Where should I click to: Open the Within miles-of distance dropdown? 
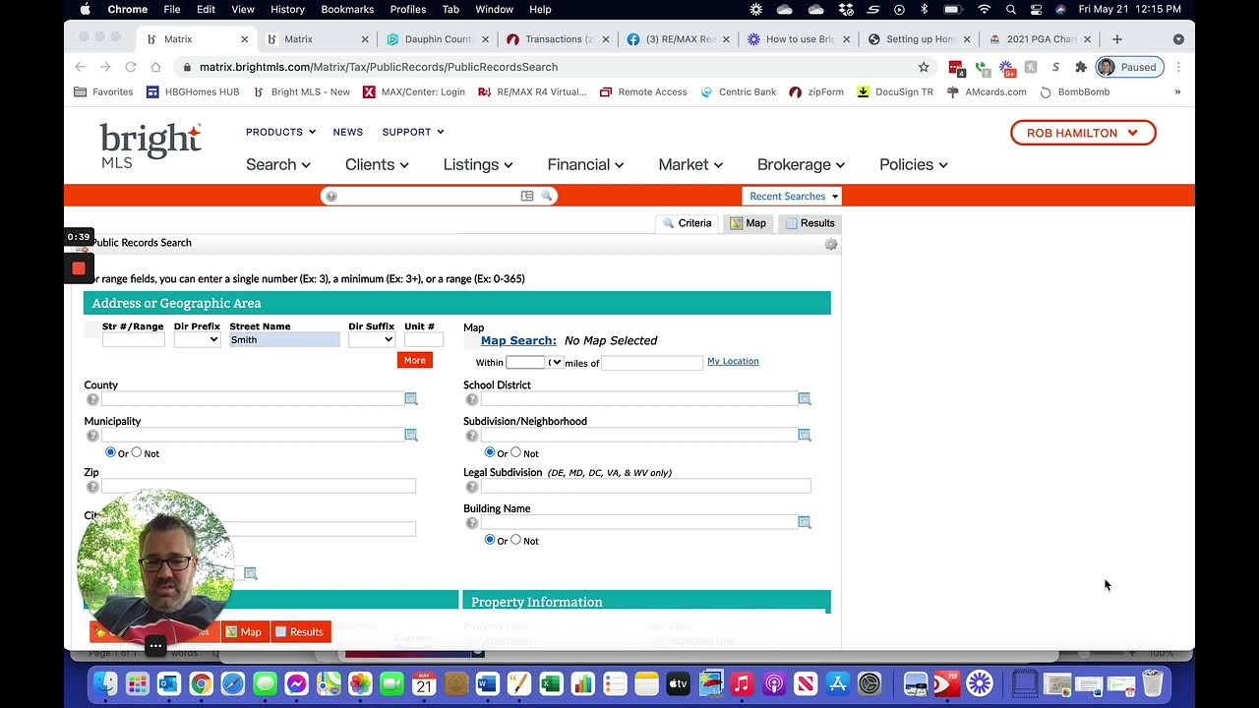(x=556, y=363)
